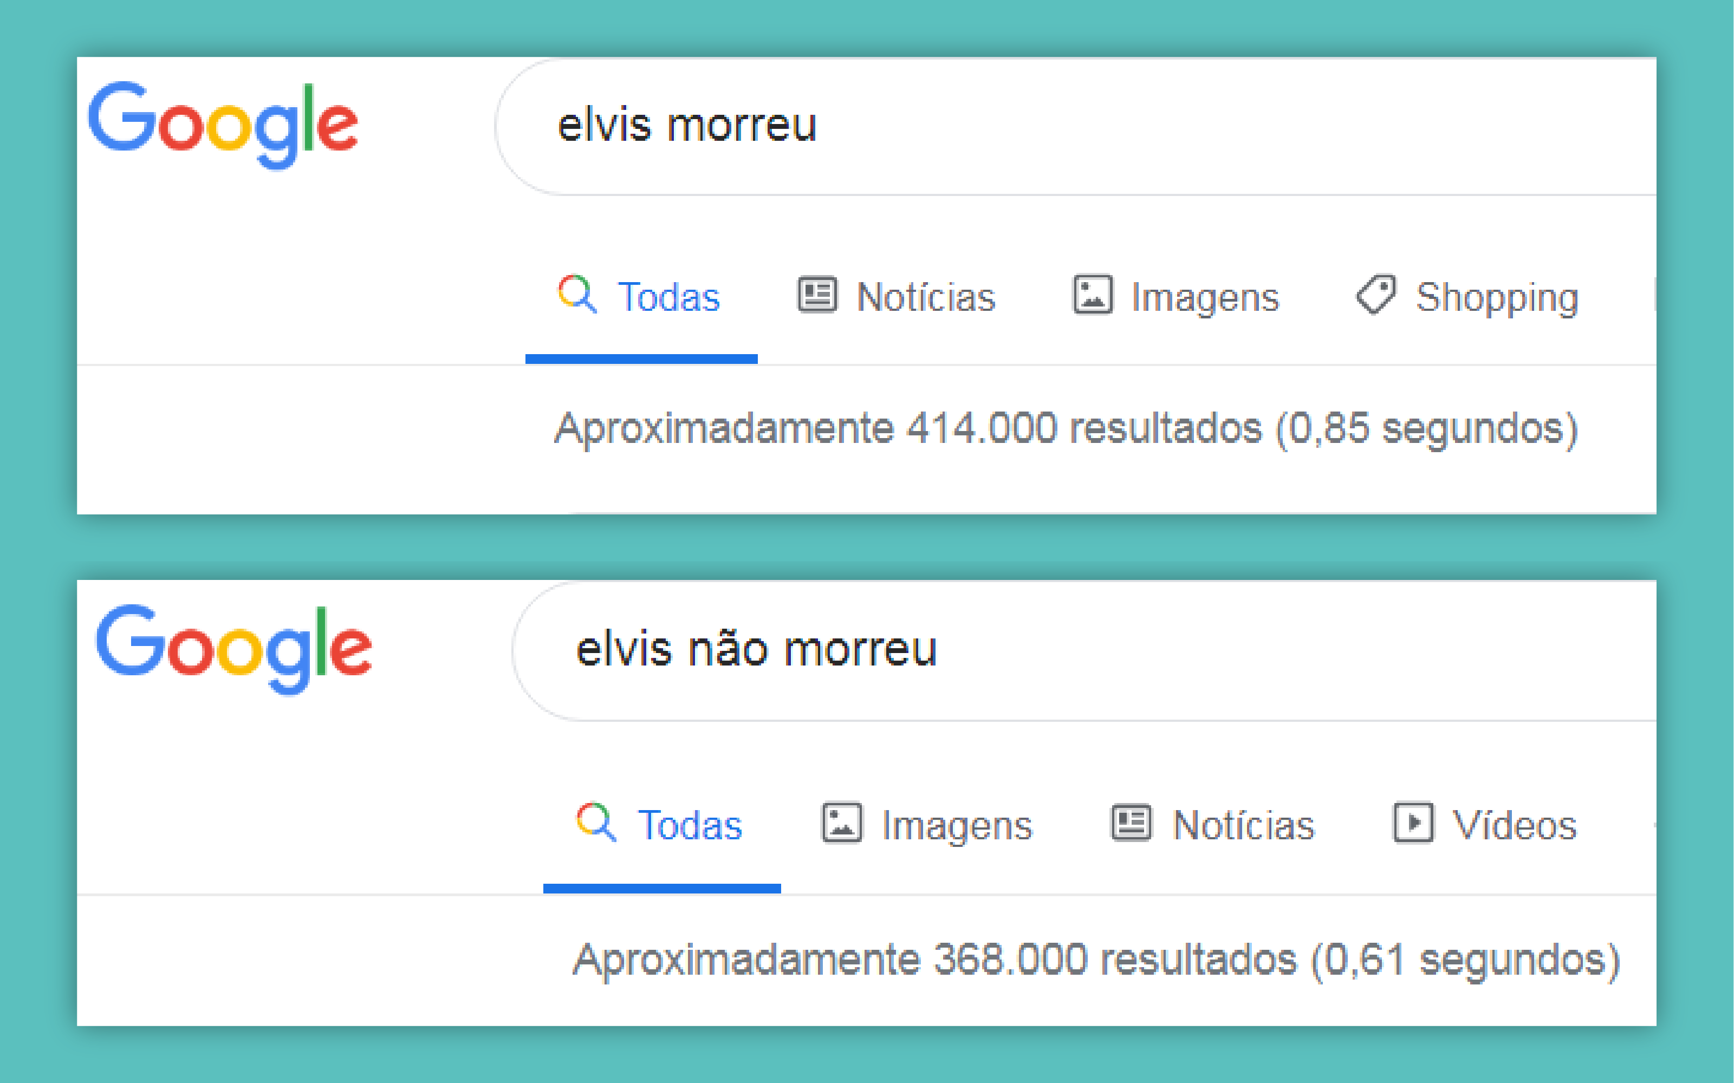
Task: Click the newspaper icon in the 'elvis morreu' results
Action: (817, 295)
